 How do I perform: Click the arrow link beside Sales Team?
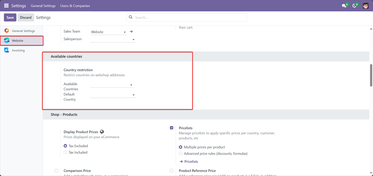click(x=131, y=31)
